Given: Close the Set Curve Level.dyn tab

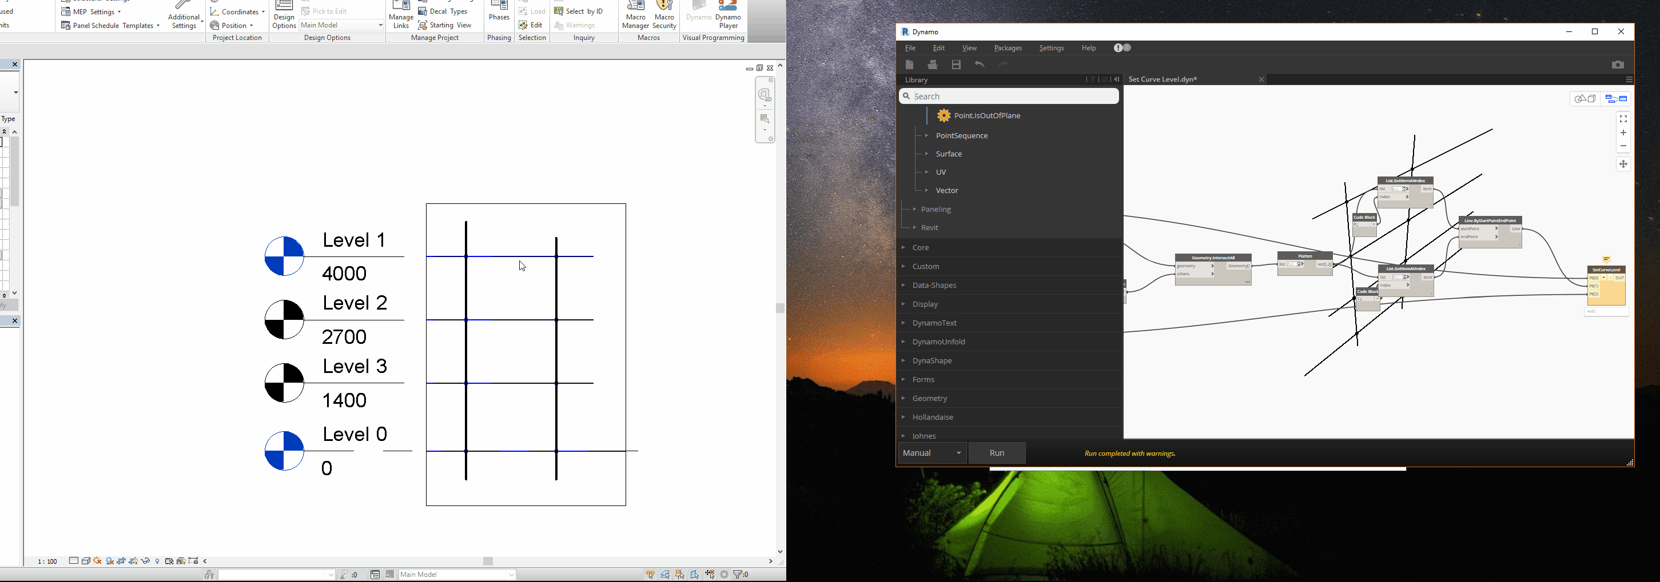Looking at the screenshot, I should point(1261,80).
